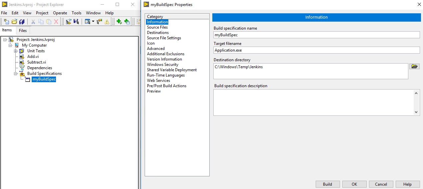Click the description box scroll down arrow

(x=416, y=112)
